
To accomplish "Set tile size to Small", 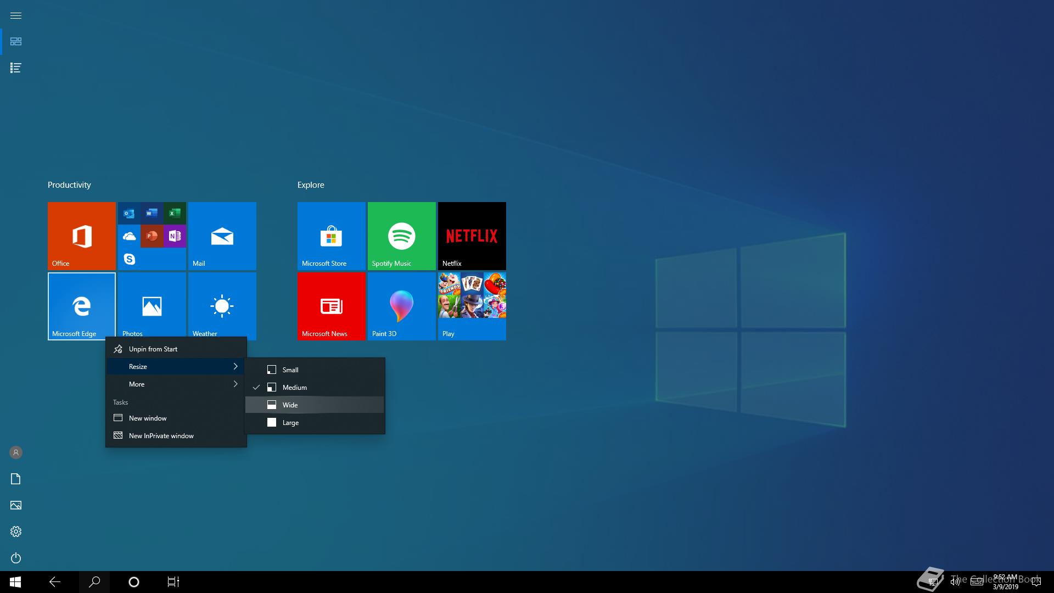I will (x=315, y=370).
